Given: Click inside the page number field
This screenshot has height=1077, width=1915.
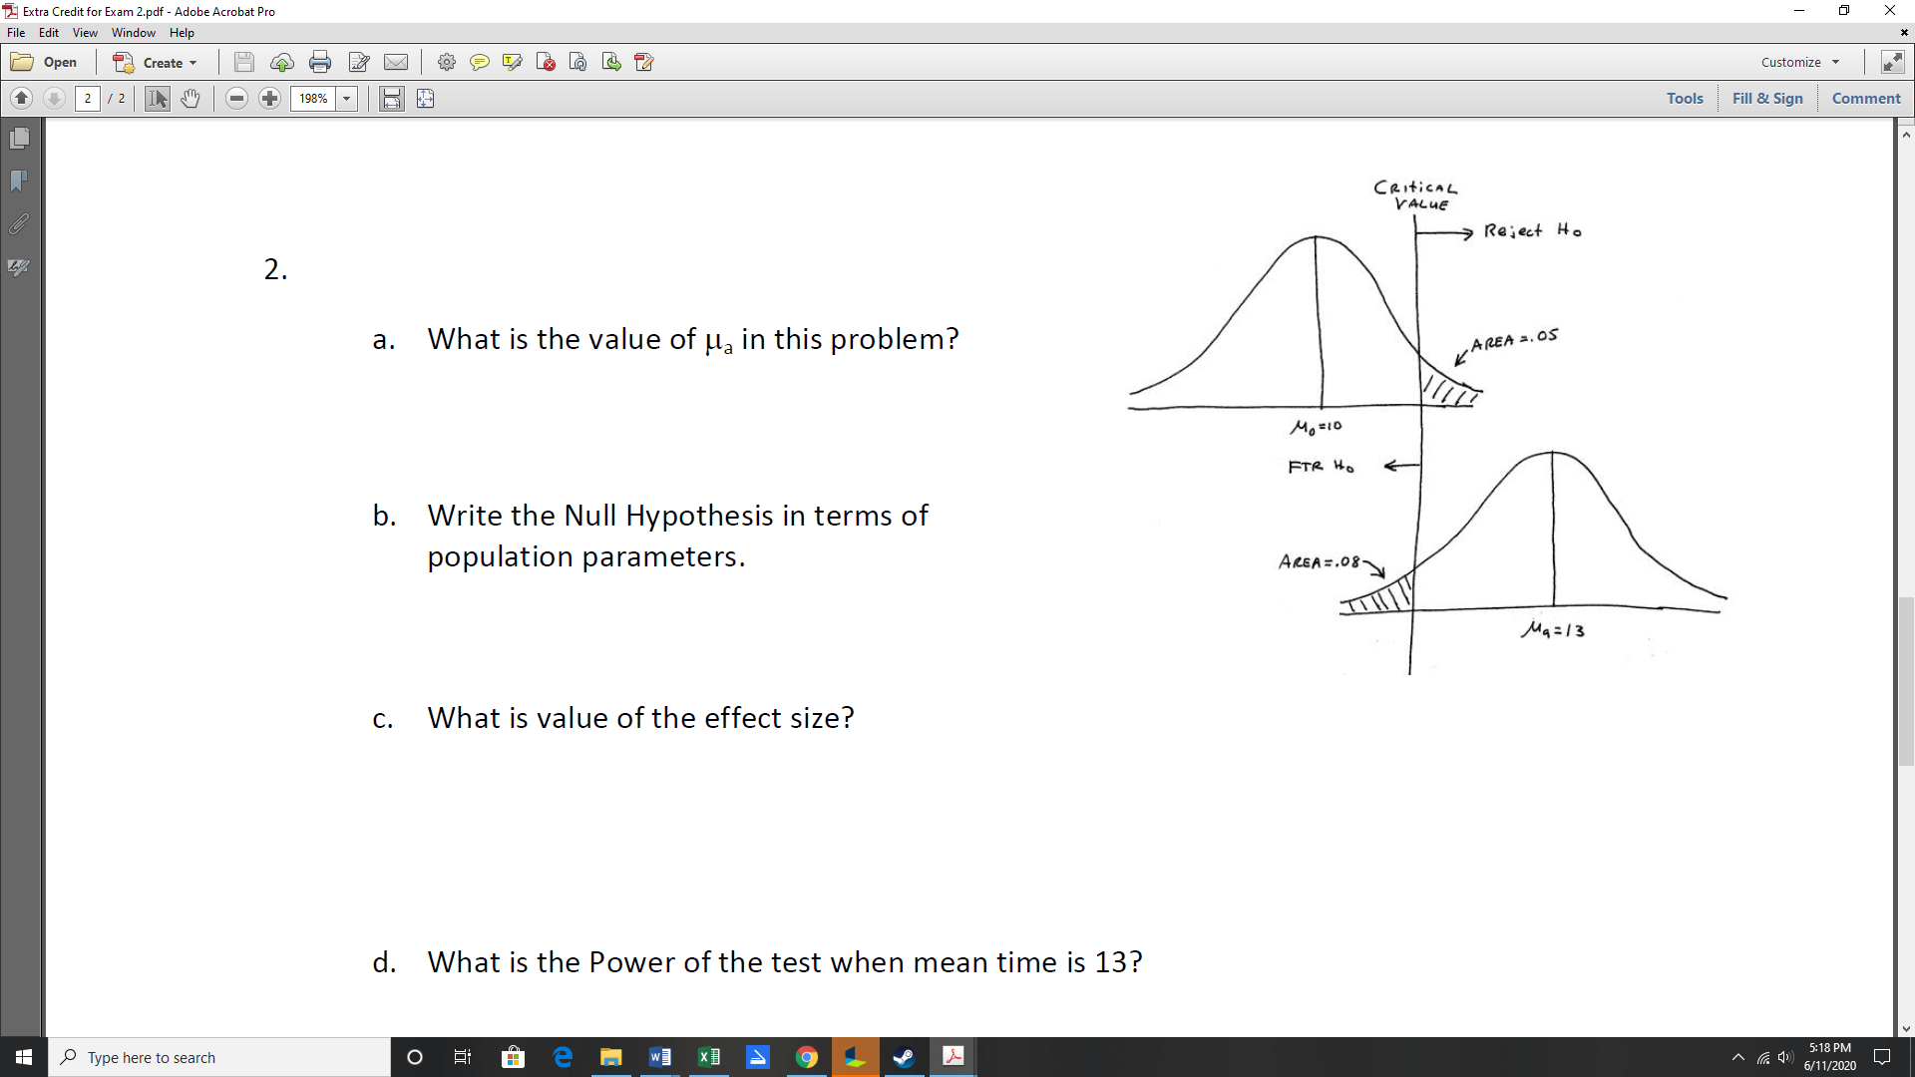Looking at the screenshot, I should point(88,98).
